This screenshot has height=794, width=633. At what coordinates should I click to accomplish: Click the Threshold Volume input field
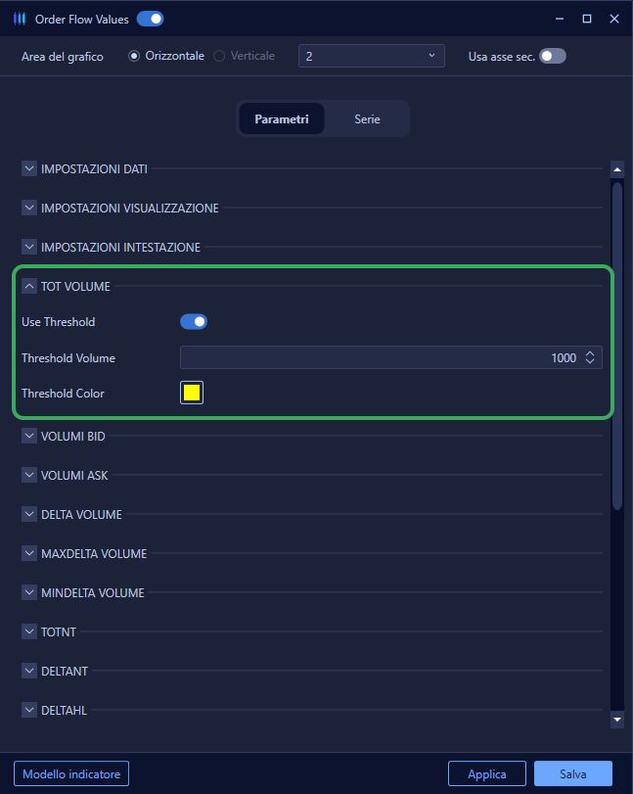(x=391, y=357)
